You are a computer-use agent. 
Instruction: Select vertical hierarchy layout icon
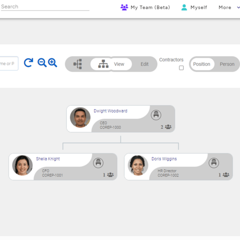(103, 64)
